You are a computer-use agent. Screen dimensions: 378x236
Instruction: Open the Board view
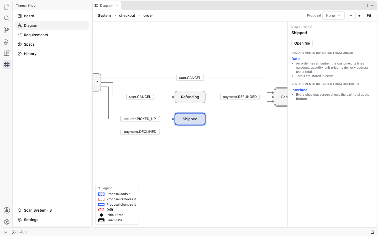(x=52, y=16)
